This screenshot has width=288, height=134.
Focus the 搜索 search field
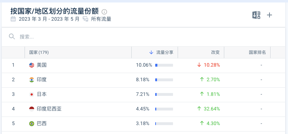pyautogui.click(x=143, y=37)
